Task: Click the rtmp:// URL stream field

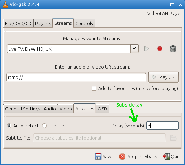Action: pyautogui.click(x=76, y=77)
